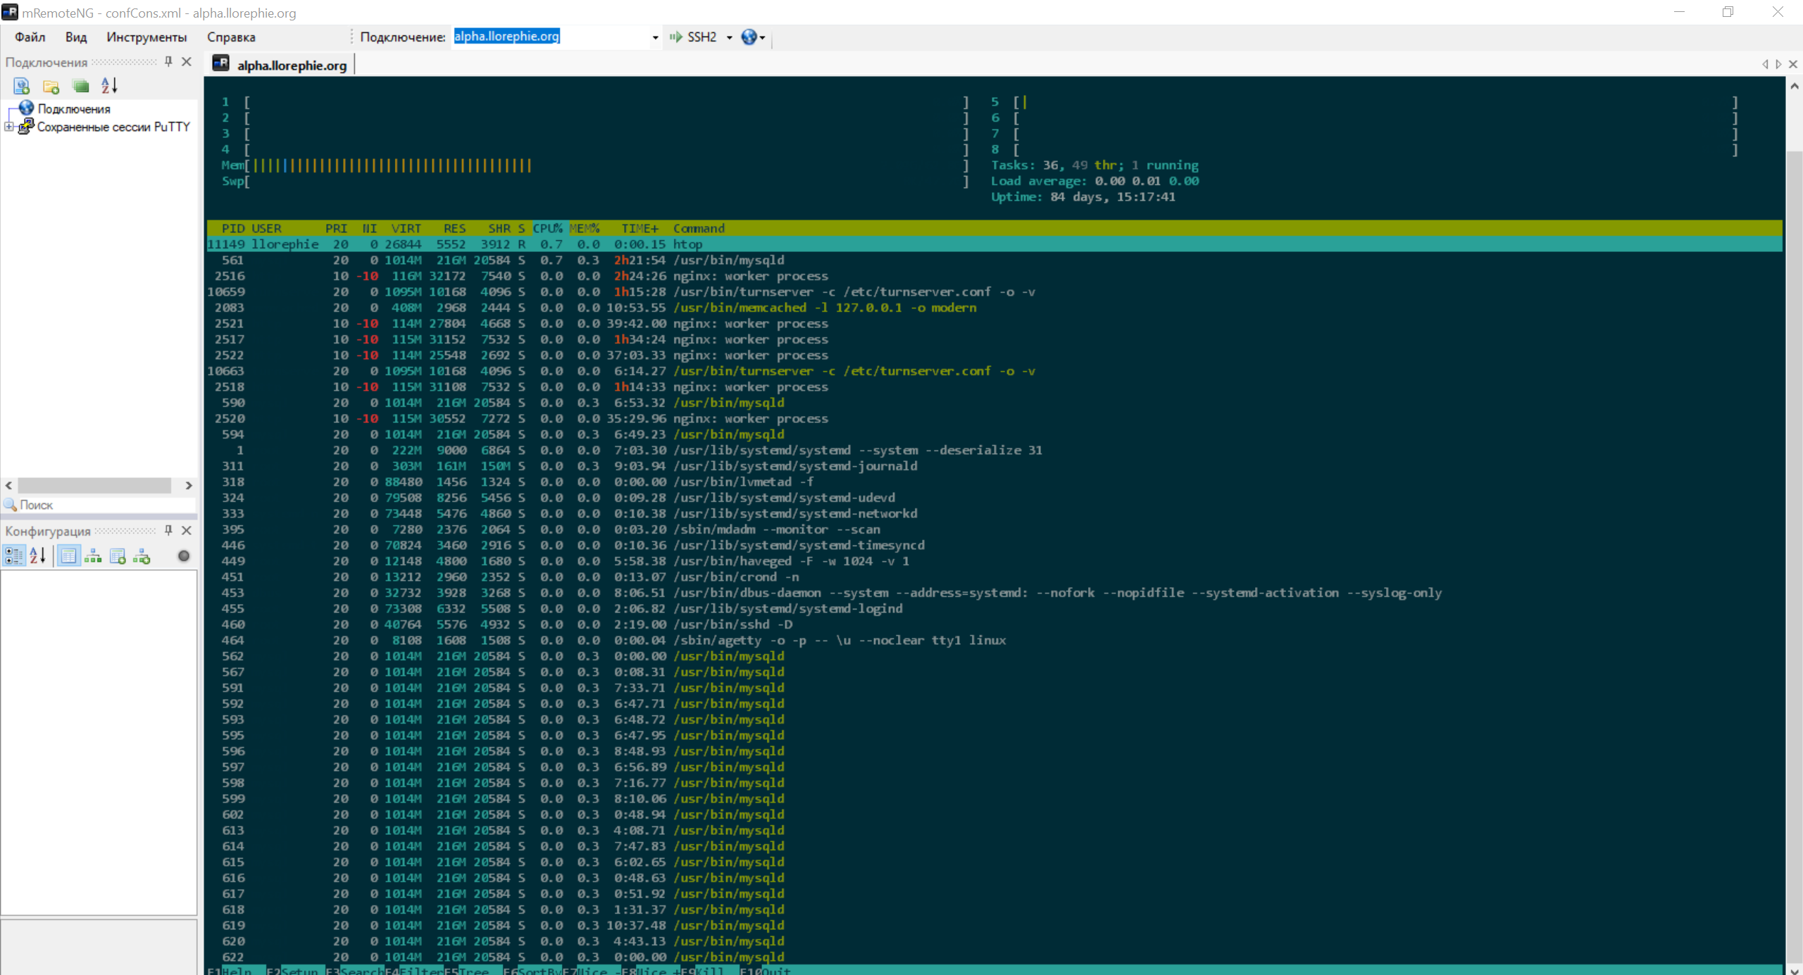
Task: Click the gray host status indicator circle
Action: (x=184, y=556)
